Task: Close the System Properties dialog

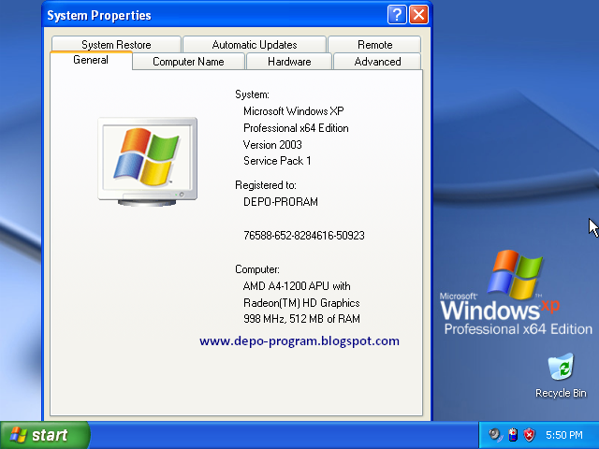Action: (x=418, y=15)
